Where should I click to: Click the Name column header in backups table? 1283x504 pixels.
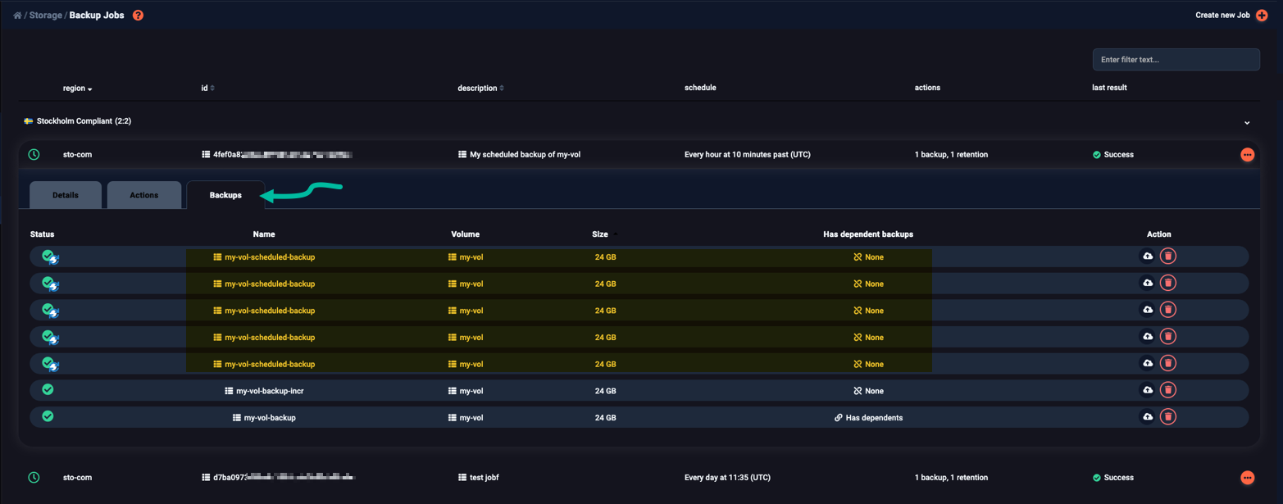264,234
